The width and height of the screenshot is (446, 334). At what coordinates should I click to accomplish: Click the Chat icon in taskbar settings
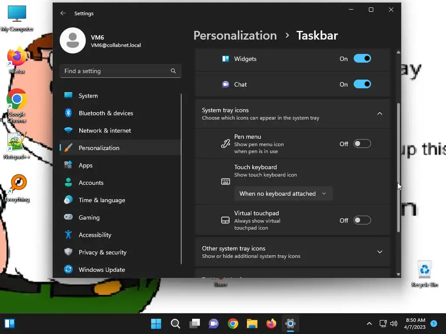tap(226, 84)
